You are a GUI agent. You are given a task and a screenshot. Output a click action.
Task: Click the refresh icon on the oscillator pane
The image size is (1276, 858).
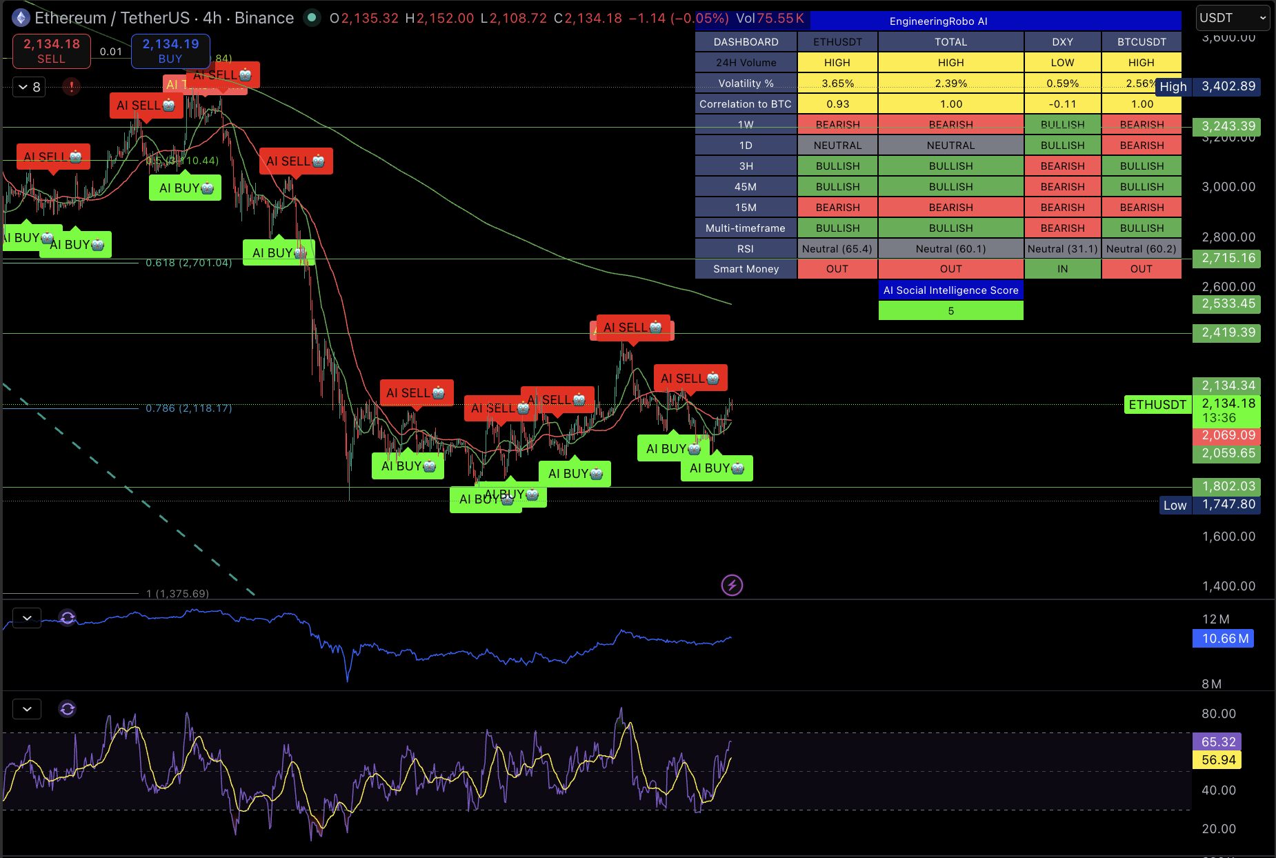[x=67, y=708]
